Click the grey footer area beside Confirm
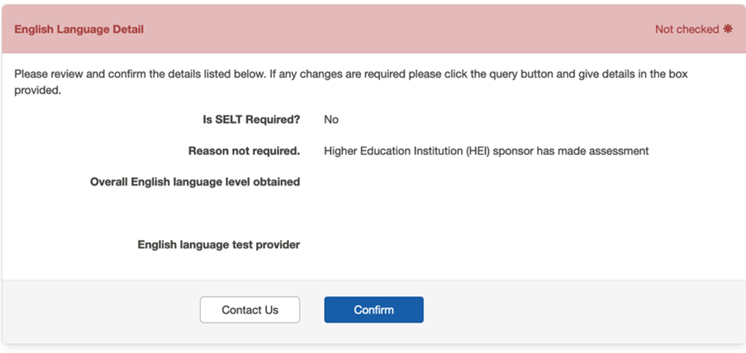746x353 pixels. tap(578, 310)
